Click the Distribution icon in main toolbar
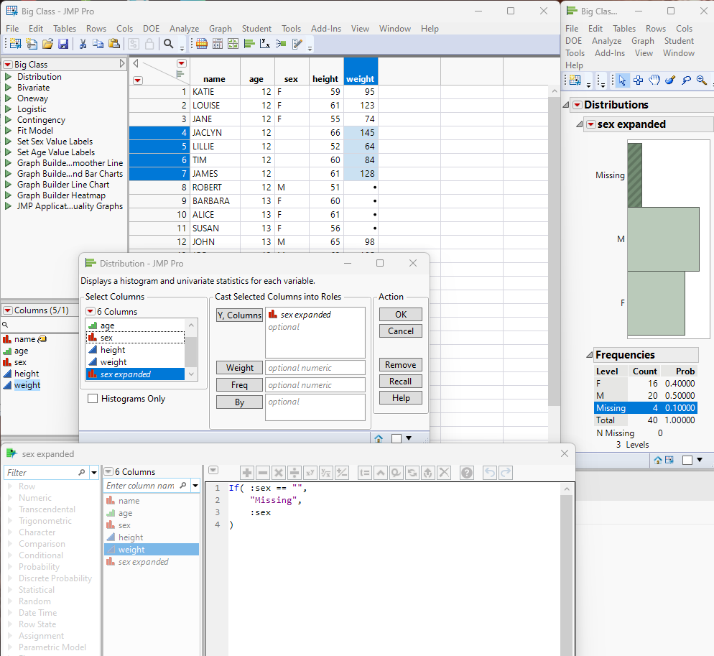 pyautogui.click(x=249, y=45)
